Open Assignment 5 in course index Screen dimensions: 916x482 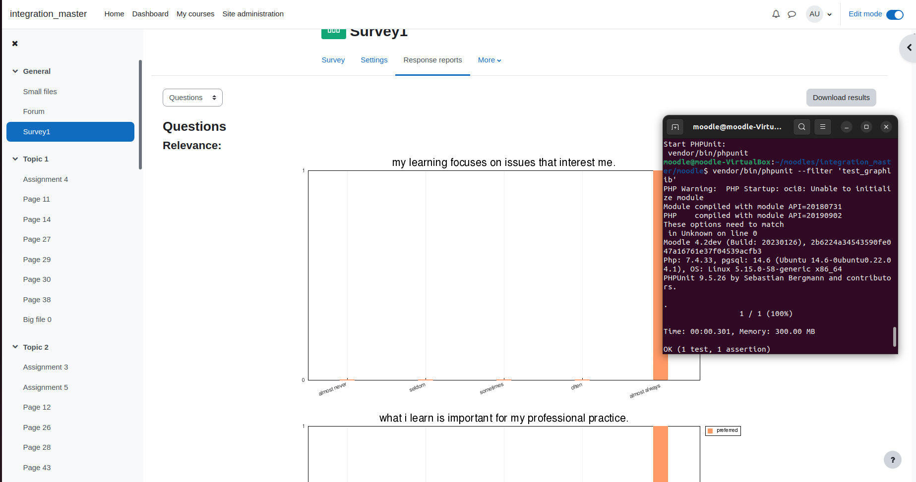46,387
